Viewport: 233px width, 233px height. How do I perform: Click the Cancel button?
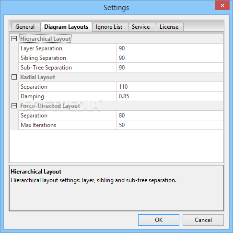pos(203,220)
